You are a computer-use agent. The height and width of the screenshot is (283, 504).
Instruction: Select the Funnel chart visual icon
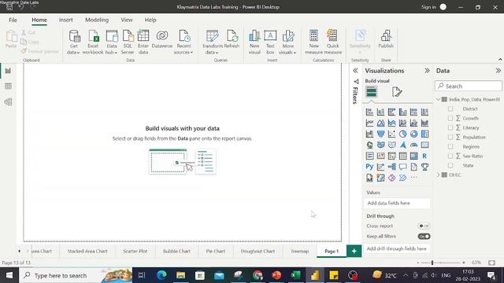point(380,134)
